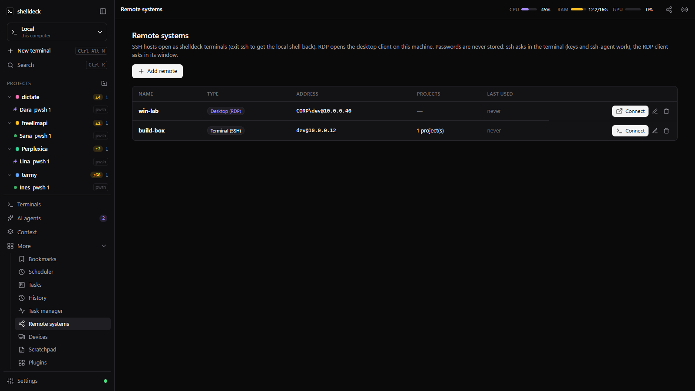Open Task manager

click(x=63, y=311)
